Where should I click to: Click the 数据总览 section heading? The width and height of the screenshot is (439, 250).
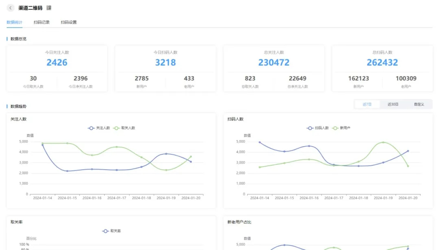tap(18, 39)
